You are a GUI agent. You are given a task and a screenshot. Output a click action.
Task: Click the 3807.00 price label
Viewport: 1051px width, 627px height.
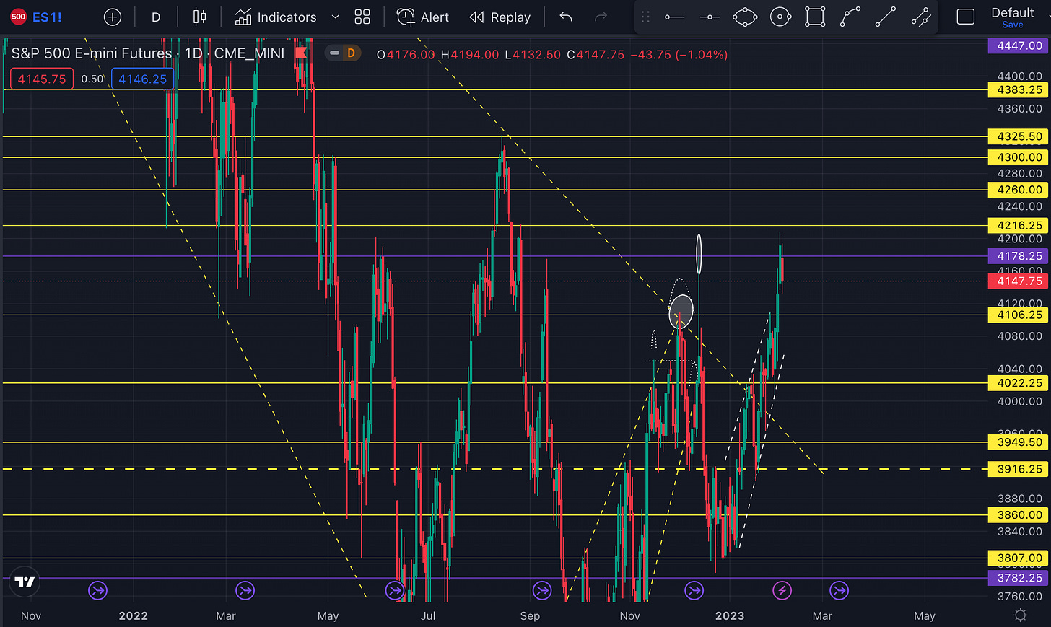coord(1019,558)
